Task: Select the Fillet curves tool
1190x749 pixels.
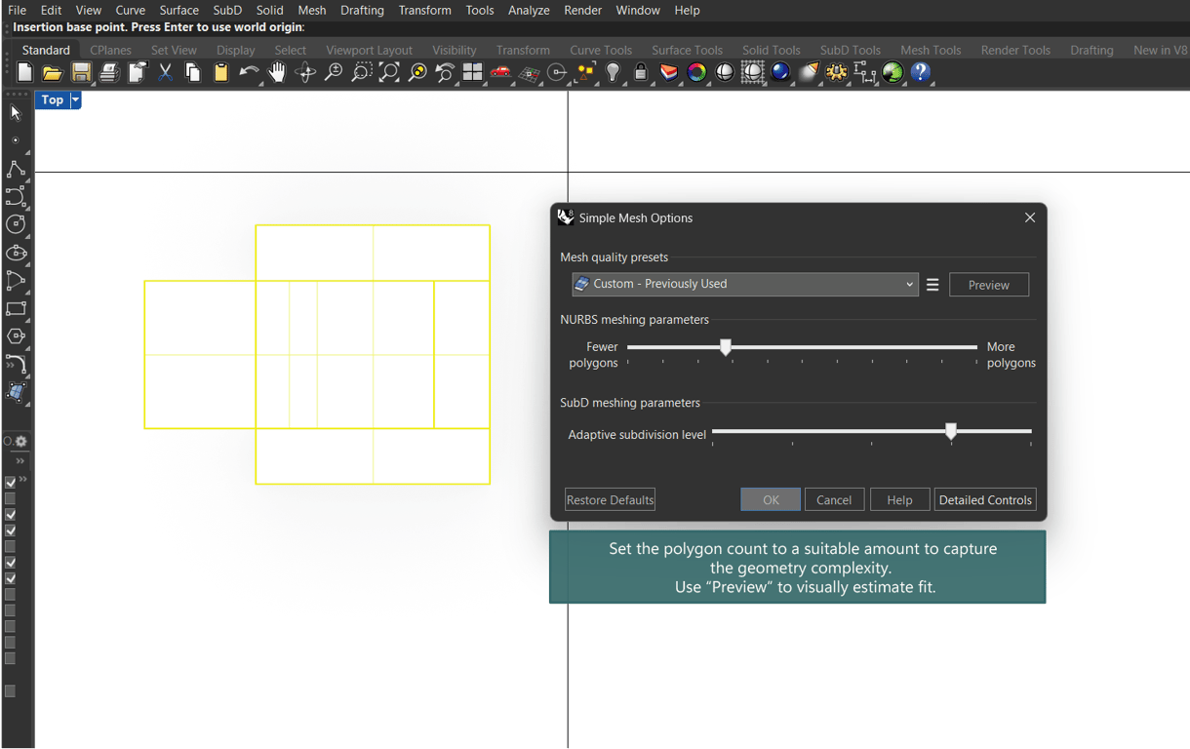Action: [16, 364]
